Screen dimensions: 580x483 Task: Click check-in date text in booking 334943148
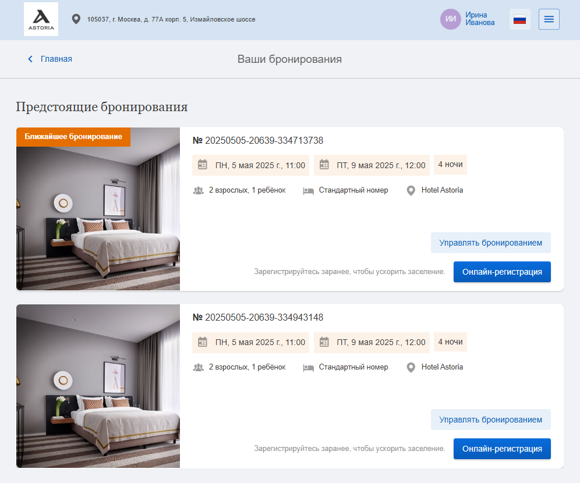[x=260, y=342]
